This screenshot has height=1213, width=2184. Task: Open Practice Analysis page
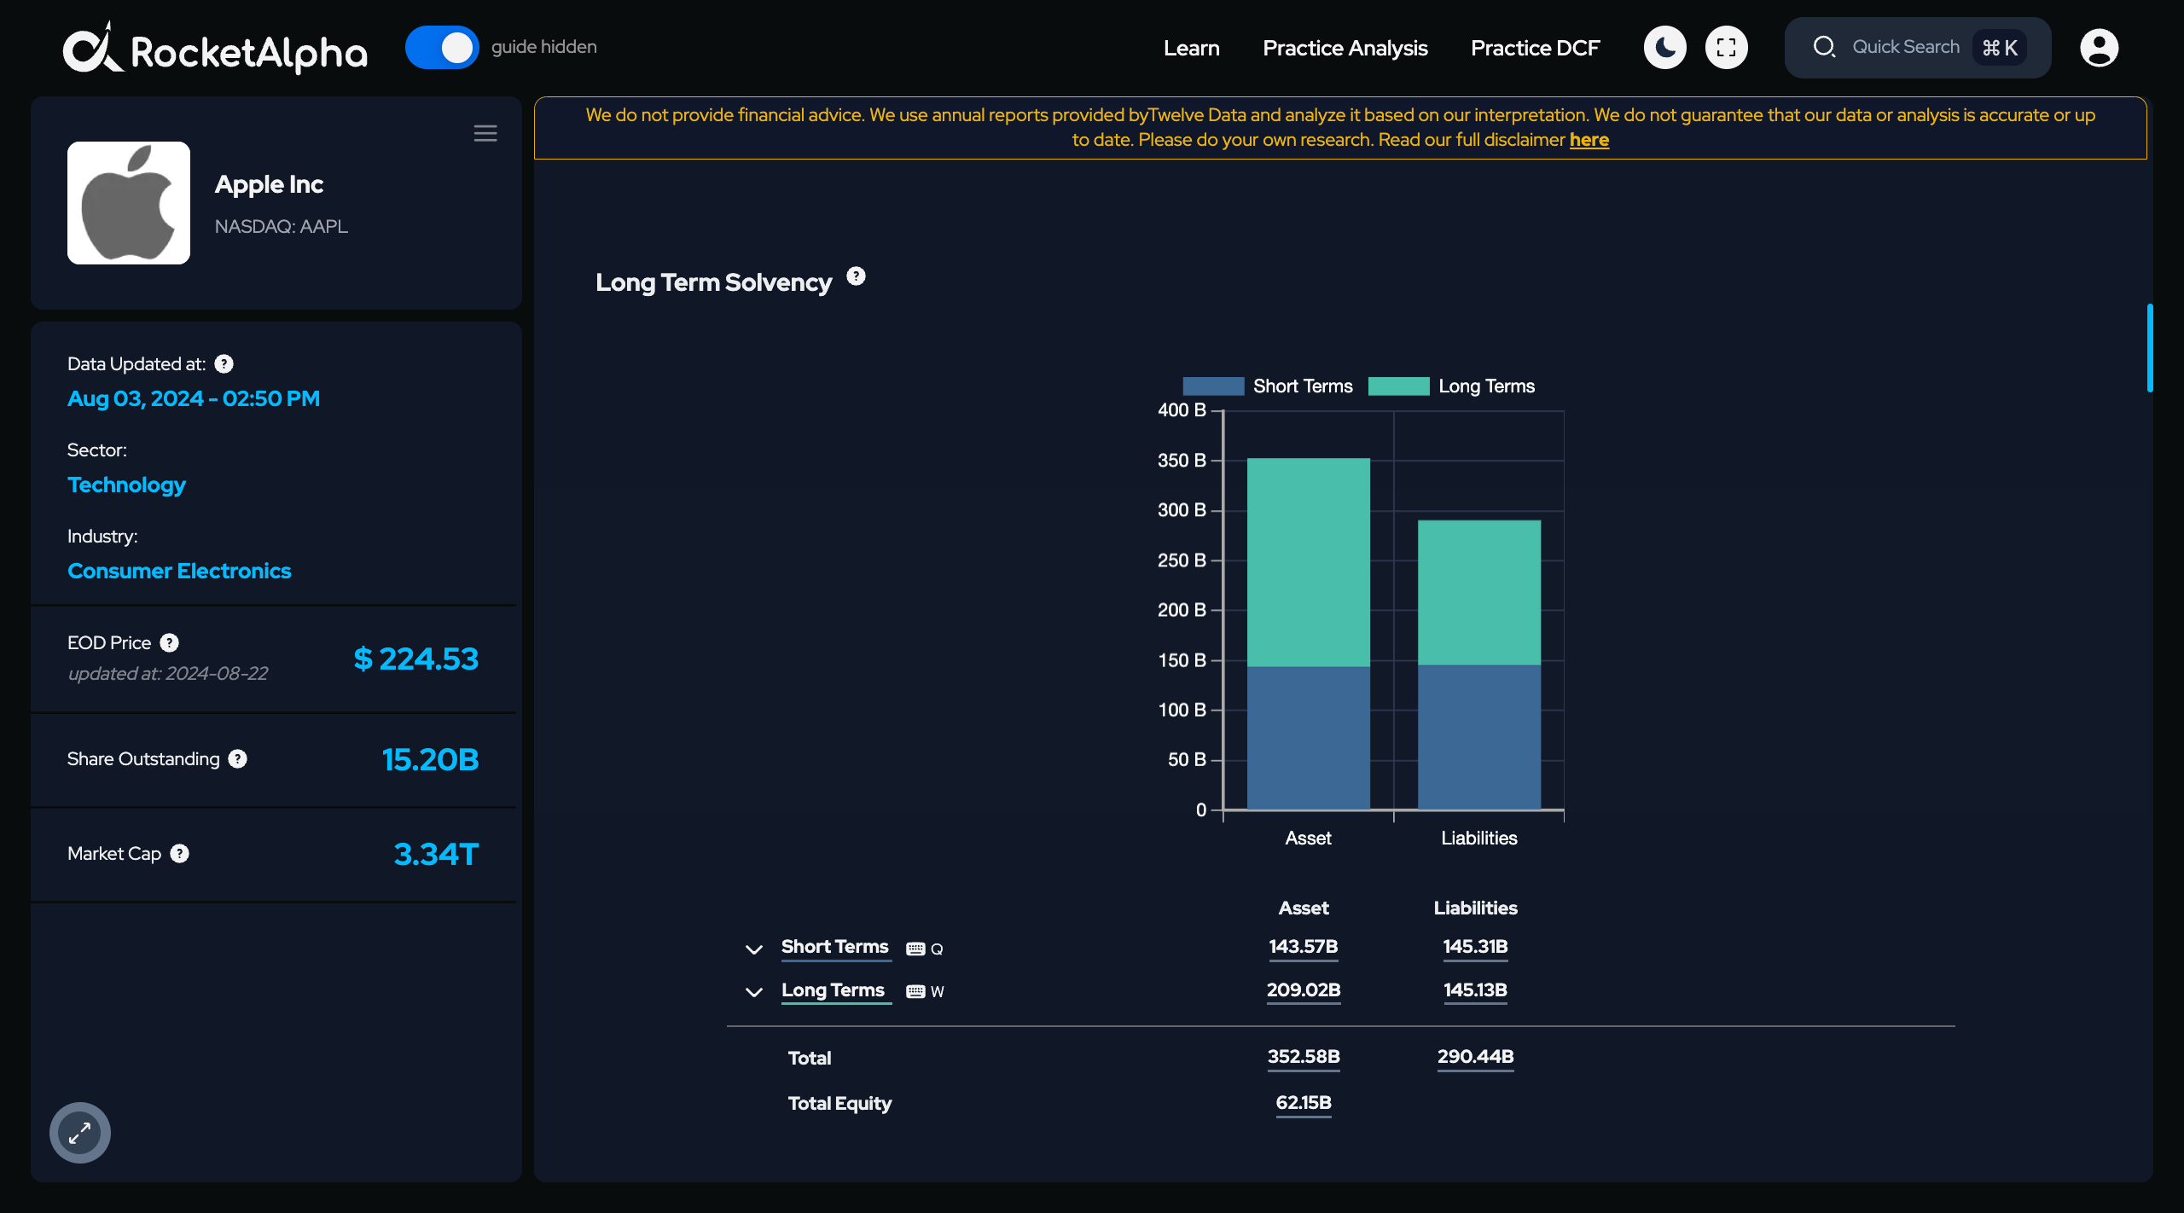(1345, 48)
